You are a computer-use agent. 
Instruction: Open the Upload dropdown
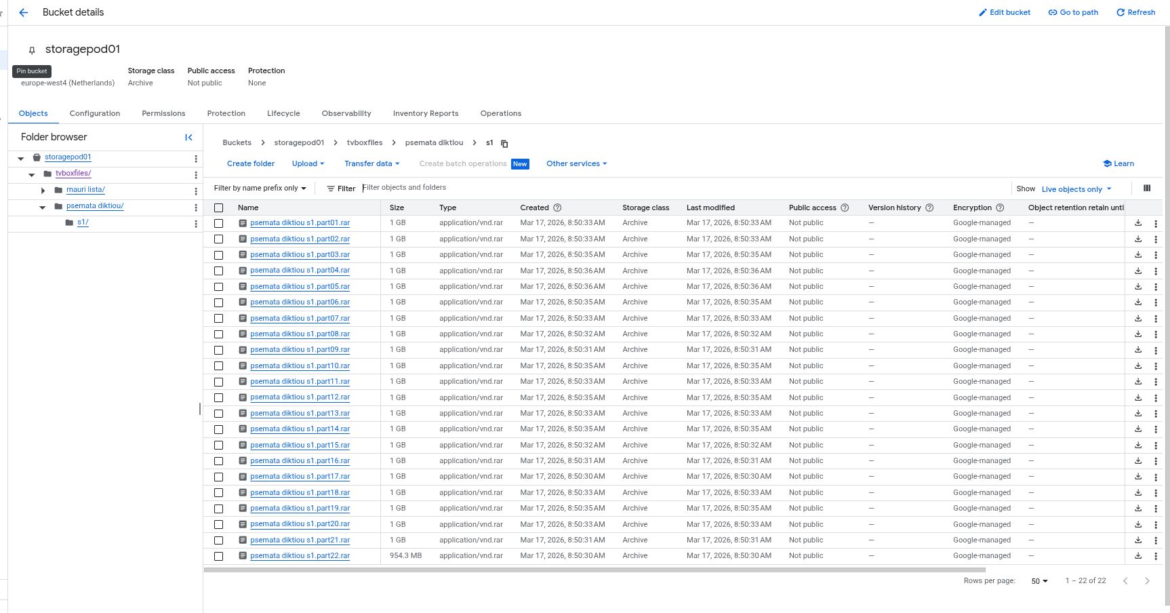pos(308,163)
